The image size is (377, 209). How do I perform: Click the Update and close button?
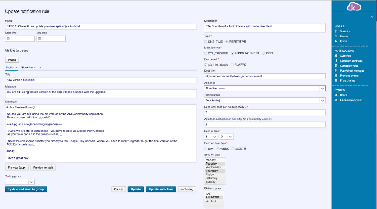click(x=160, y=189)
